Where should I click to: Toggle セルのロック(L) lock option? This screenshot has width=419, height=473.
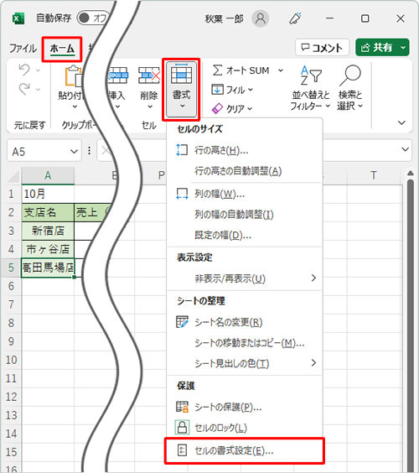click(245, 428)
